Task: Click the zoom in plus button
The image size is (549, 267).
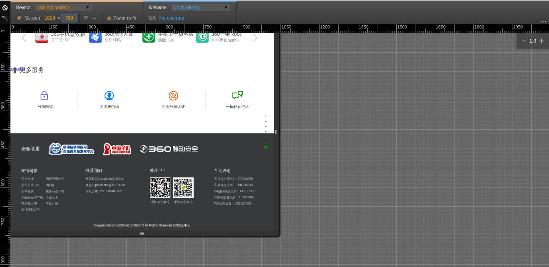Action: pos(541,41)
